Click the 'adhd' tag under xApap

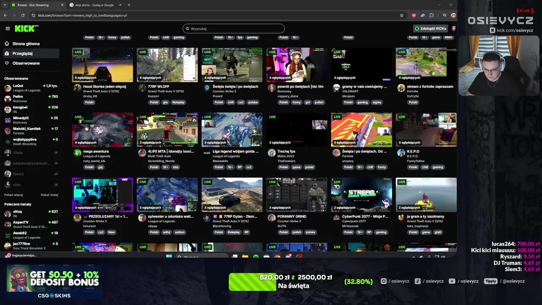coord(166,232)
